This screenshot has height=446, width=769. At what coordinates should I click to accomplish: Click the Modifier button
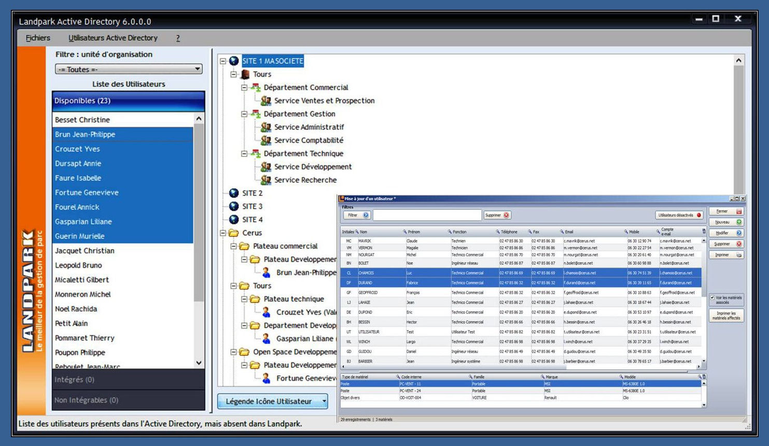click(x=726, y=233)
